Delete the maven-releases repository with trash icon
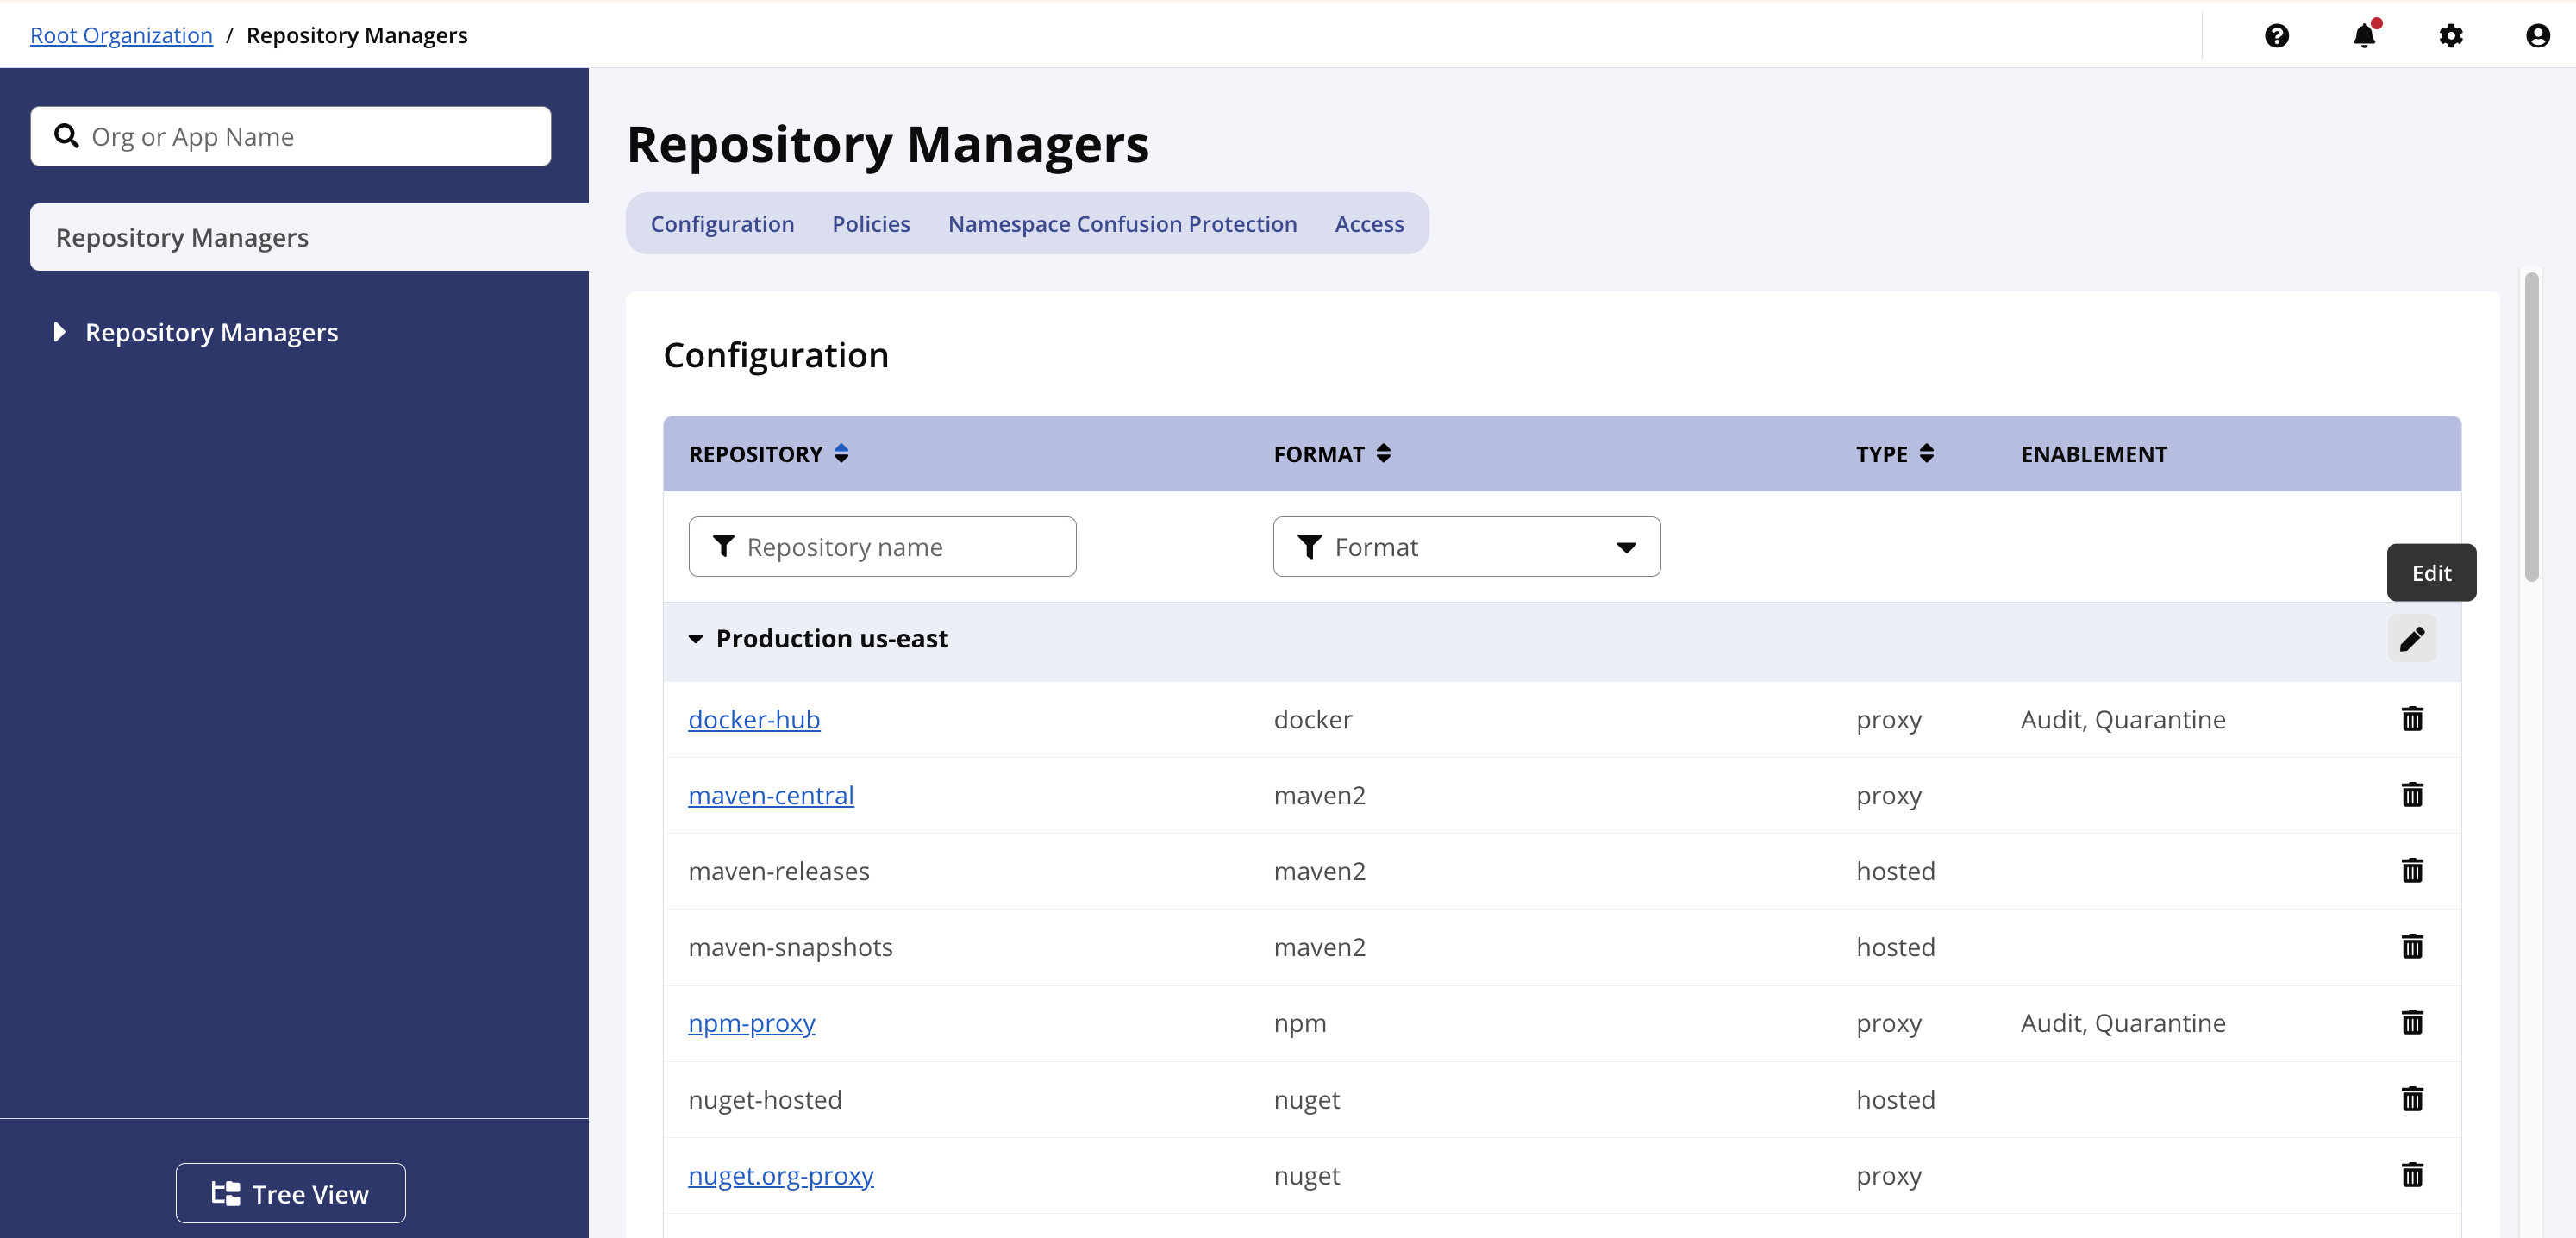2576x1238 pixels. point(2412,871)
